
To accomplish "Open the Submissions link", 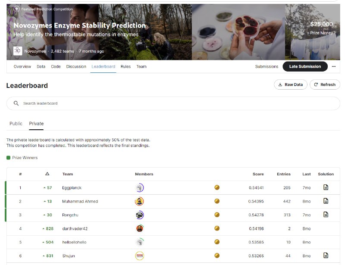I will (x=267, y=66).
